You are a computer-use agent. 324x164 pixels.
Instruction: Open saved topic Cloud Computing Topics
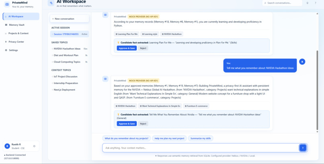coord(70,62)
